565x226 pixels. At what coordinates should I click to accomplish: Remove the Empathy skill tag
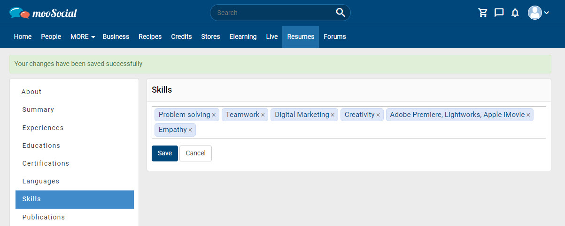pyautogui.click(x=190, y=130)
